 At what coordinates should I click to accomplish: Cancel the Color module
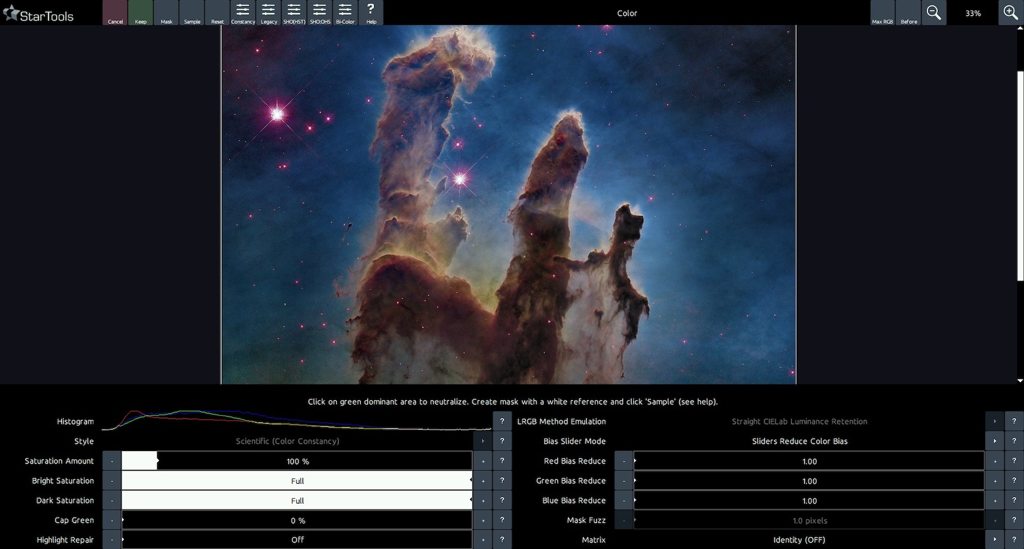[x=115, y=12]
